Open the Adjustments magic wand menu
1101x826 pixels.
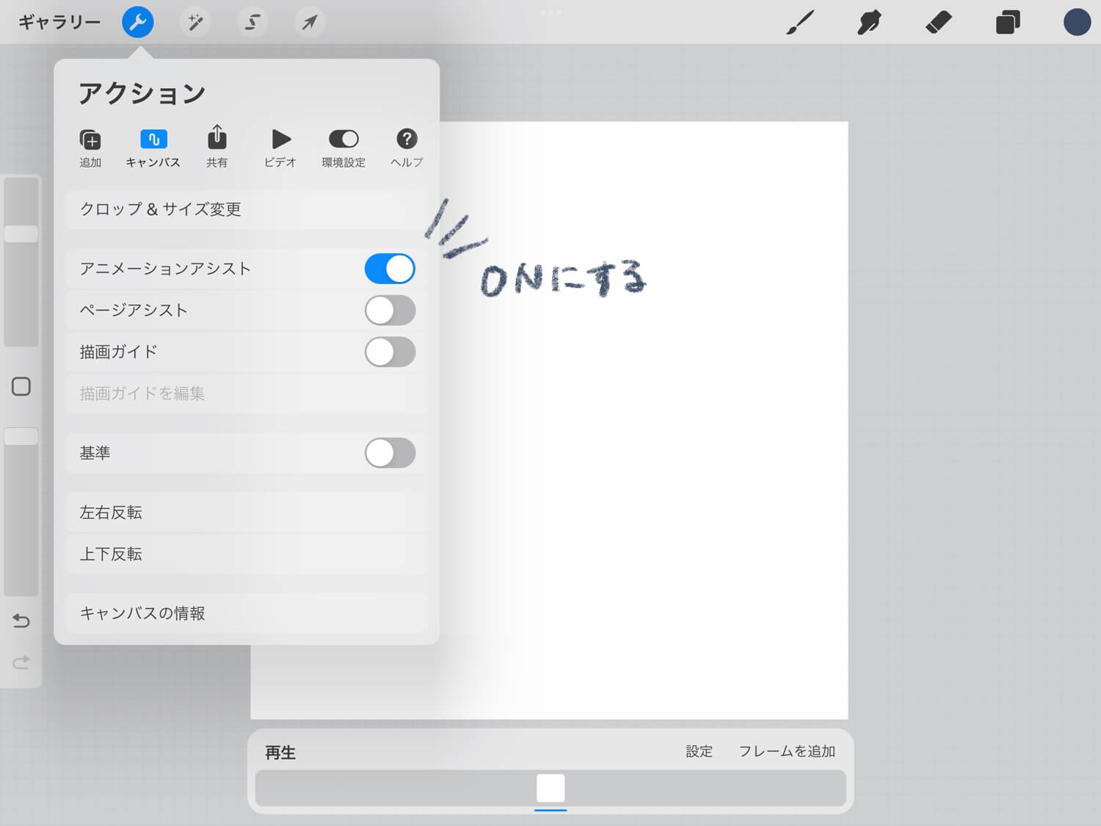pos(195,22)
